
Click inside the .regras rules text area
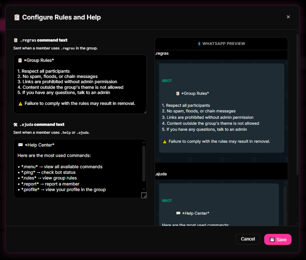(x=80, y=84)
